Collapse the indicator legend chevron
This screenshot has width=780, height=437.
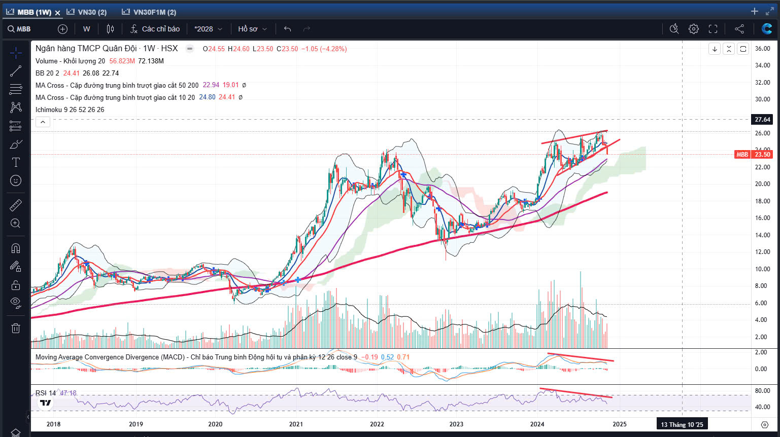coord(43,122)
